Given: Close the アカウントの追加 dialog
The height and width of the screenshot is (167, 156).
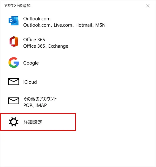Looking at the screenshot, I should tap(148, 6).
